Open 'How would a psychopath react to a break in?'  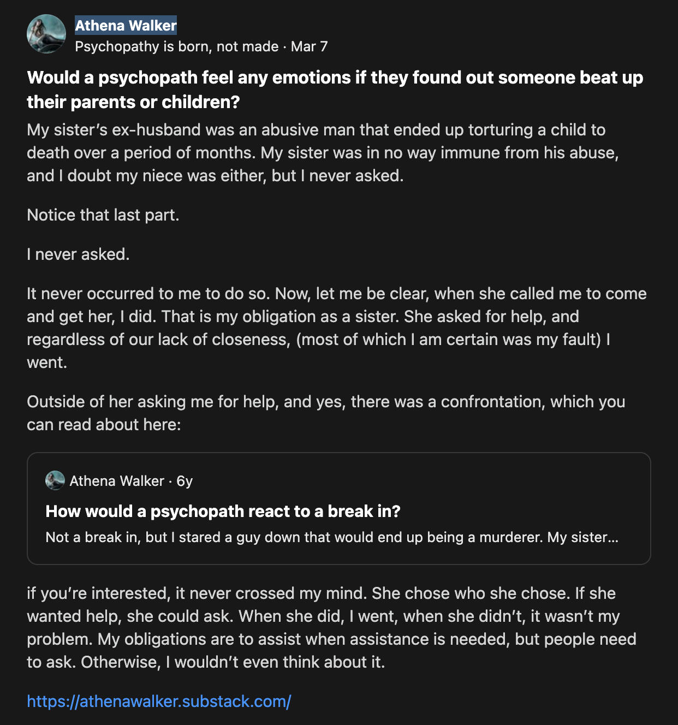tap(223, 511)
